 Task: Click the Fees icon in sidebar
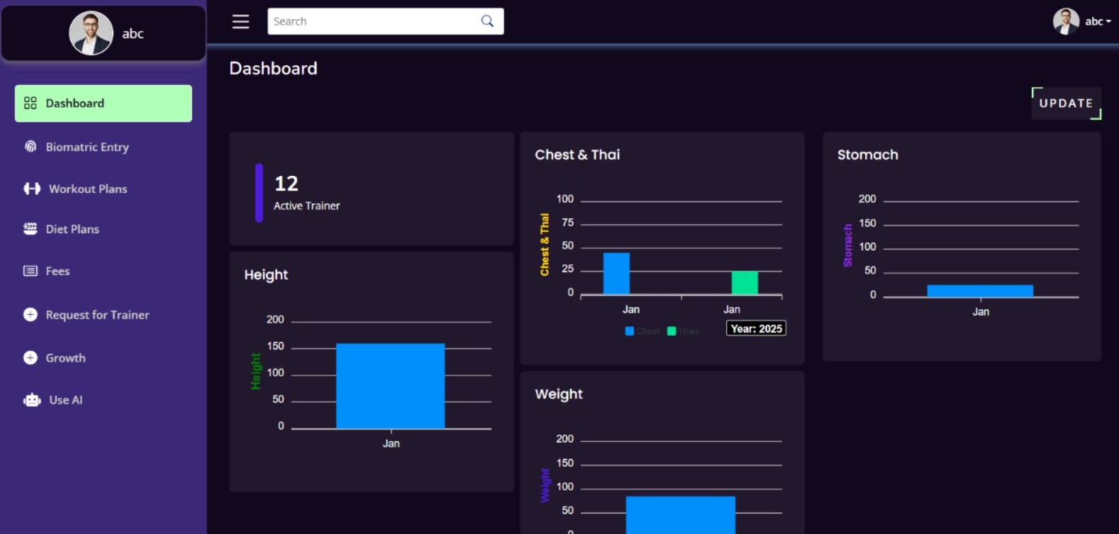coord(30,271)
